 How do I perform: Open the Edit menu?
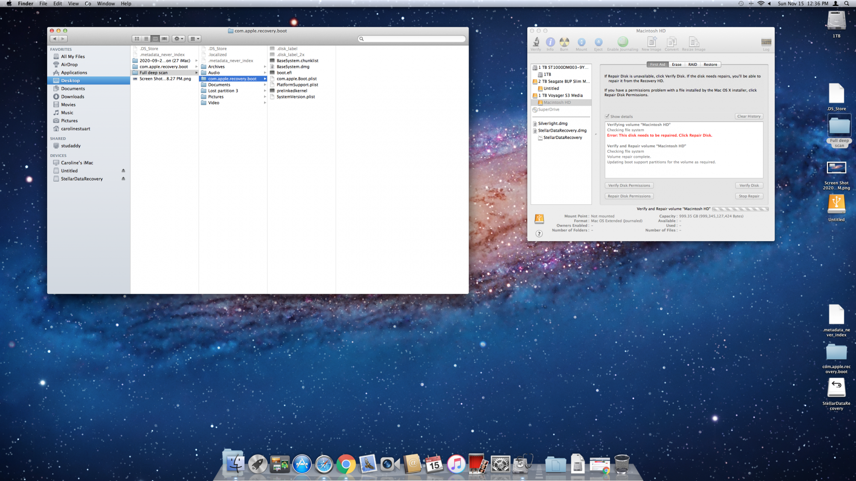[58, 3]
